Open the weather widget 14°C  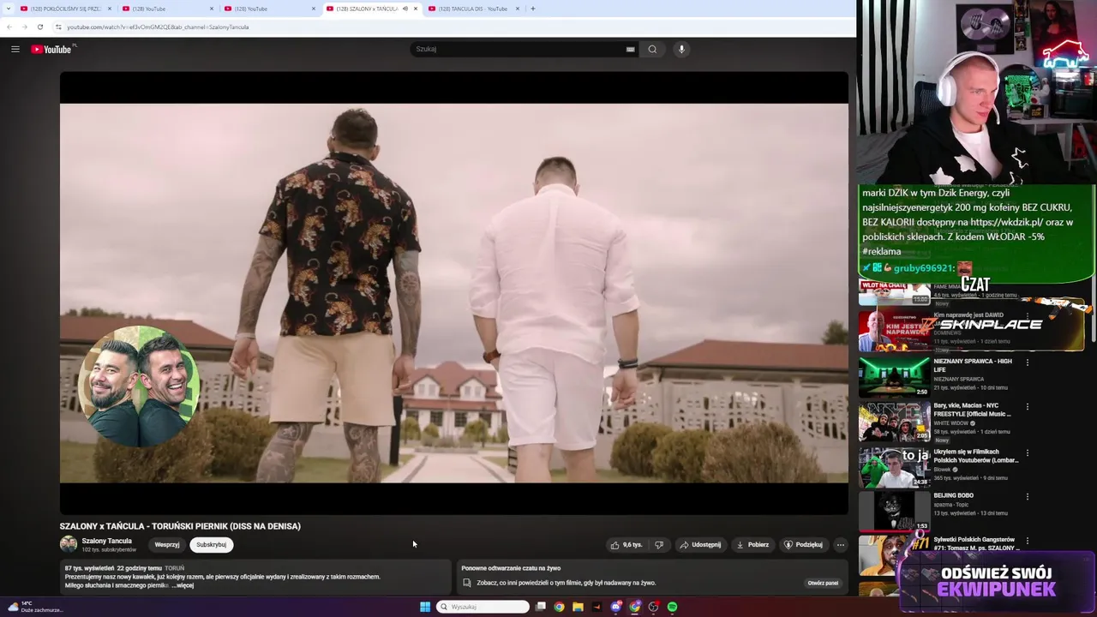point(34,607)
